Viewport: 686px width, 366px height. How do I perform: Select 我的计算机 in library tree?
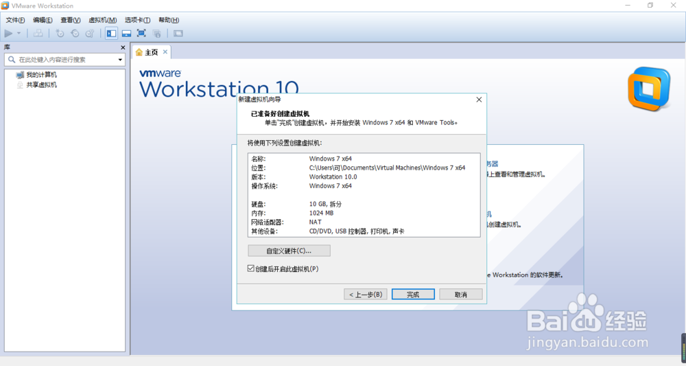click(x=41, y=75)
